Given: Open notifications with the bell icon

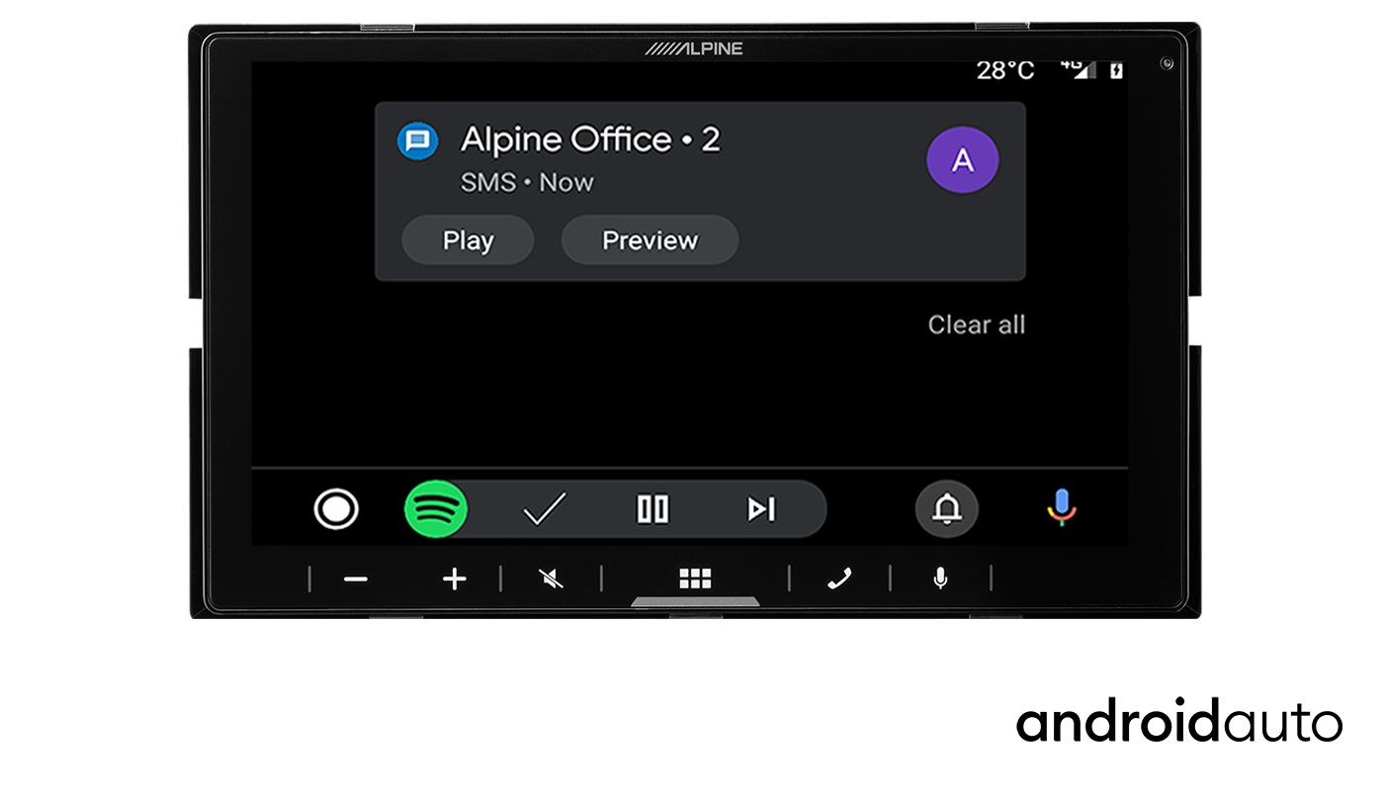Looking at the screenshot, I should tap(947, 509).
